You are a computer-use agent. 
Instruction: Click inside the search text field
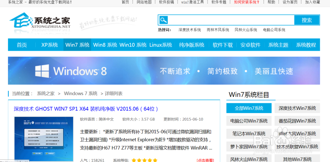[231, 20]
